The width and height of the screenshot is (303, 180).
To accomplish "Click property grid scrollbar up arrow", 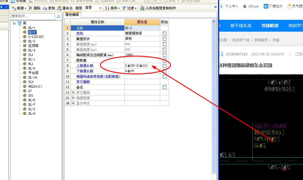I will [214, 21].
